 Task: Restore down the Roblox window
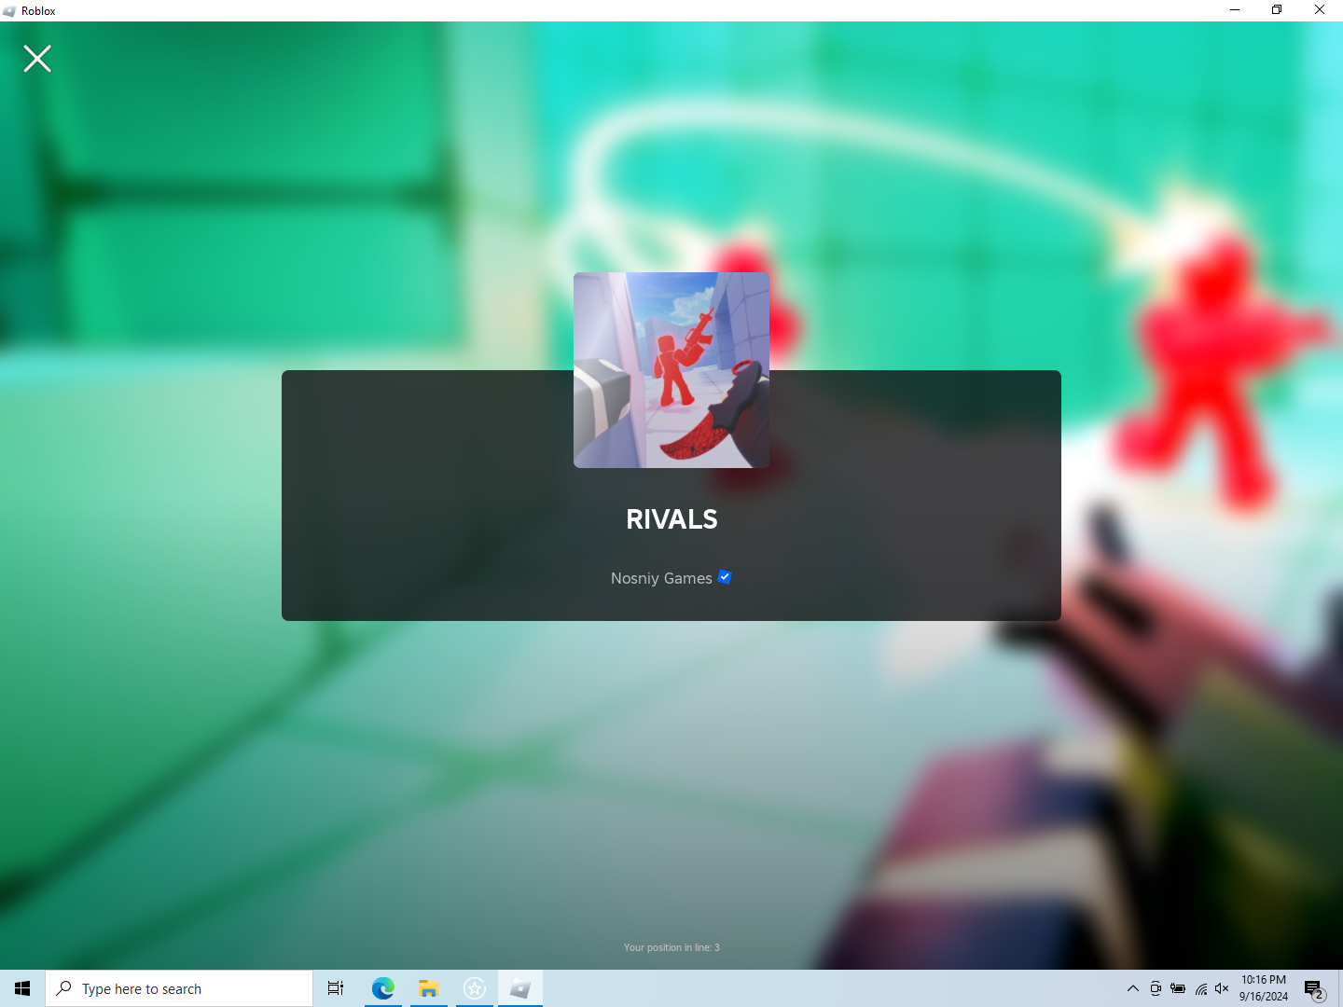click(1277, 10)
